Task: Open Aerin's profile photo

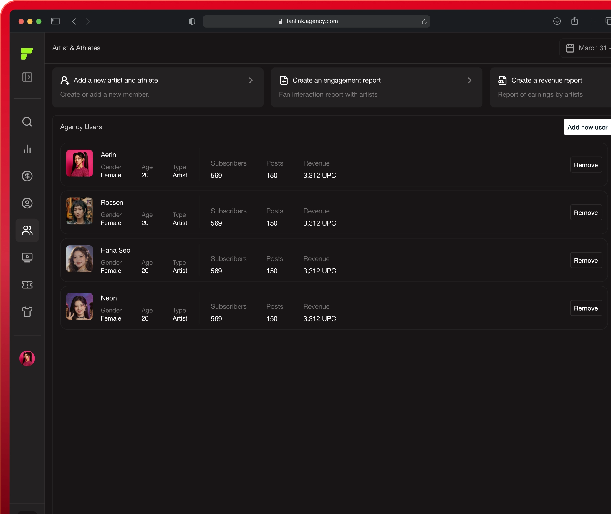Action: (x=80, y=163)
